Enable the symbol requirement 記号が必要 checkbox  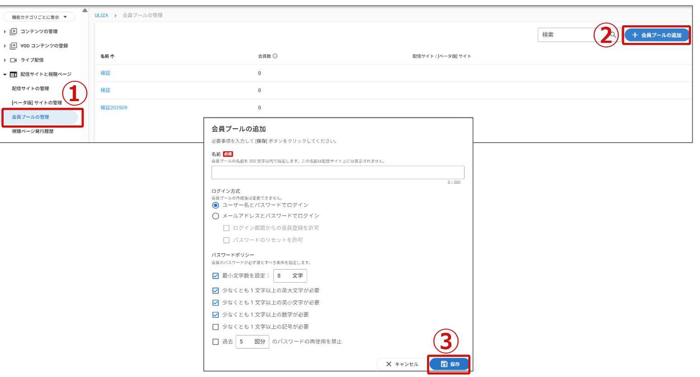click(x=216, y=327)
